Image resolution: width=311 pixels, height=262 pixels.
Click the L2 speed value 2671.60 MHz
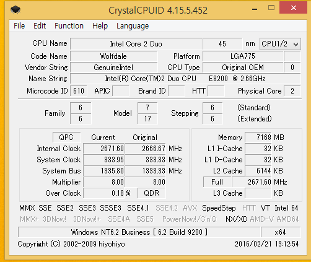click(x=252, y=182)
